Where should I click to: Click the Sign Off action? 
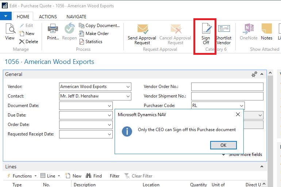point(206,34)
